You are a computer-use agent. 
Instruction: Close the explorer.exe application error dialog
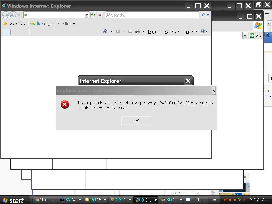(214, 91)
